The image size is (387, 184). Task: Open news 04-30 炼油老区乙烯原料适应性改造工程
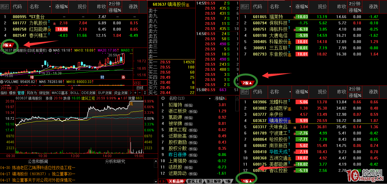38,168
